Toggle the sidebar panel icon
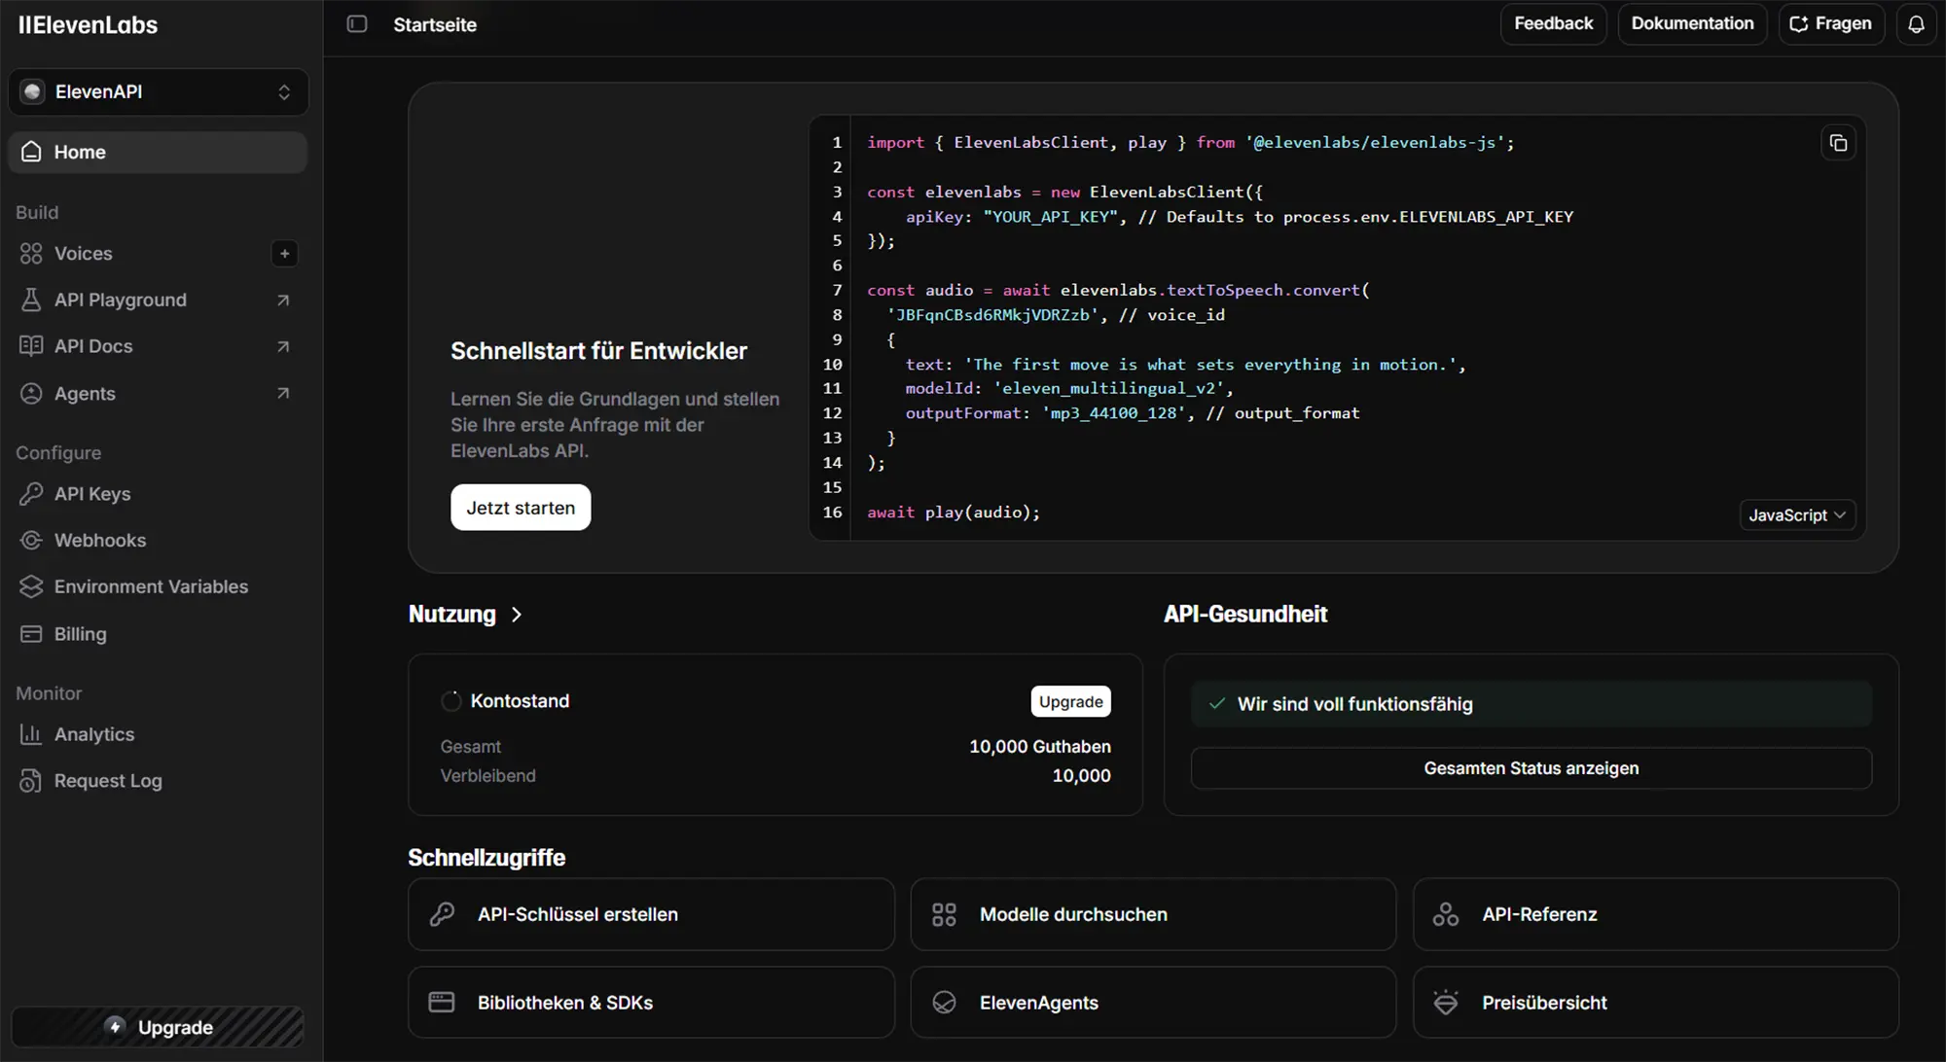 pos(357,24)
